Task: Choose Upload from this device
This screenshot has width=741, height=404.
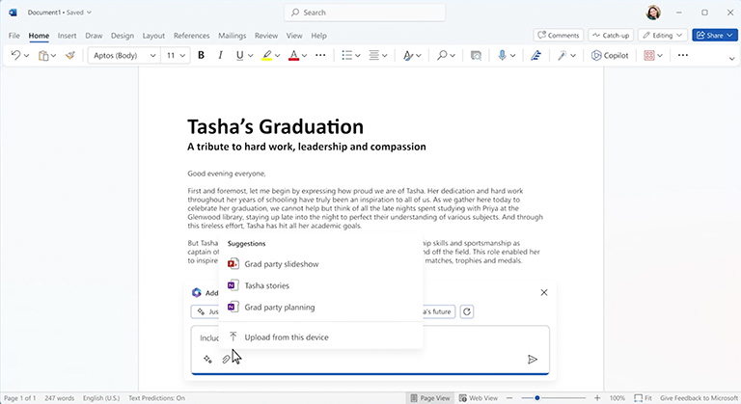Action: 286,337
